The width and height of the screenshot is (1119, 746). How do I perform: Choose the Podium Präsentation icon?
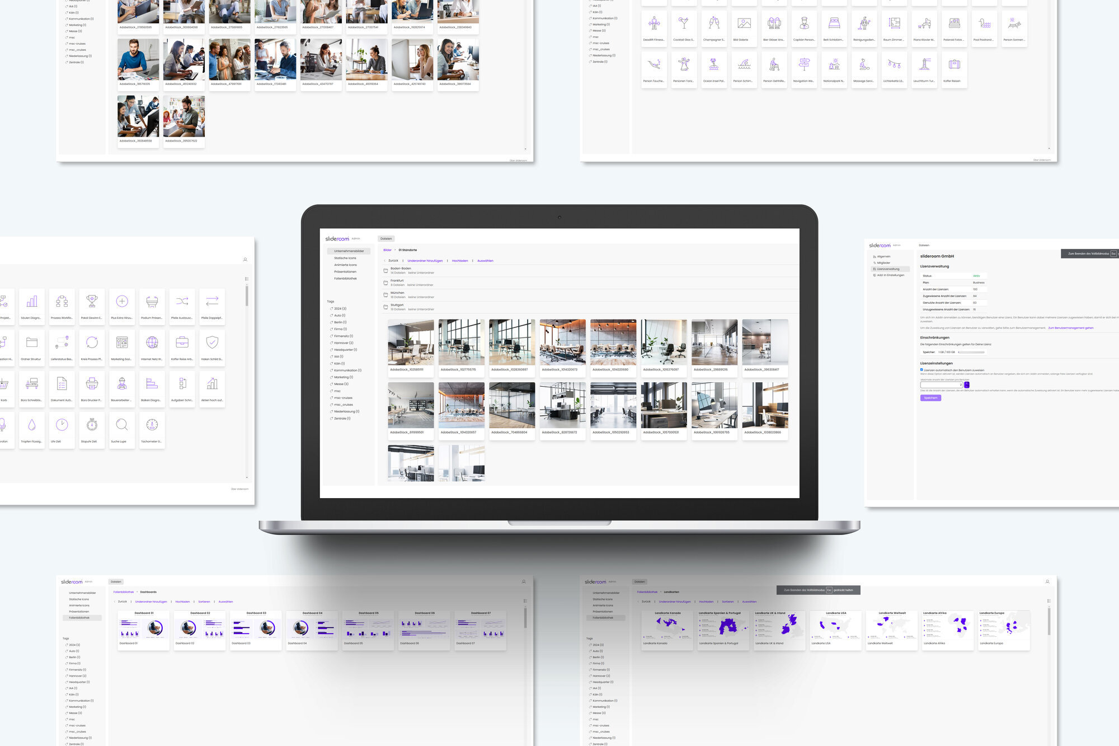point(152,306)
